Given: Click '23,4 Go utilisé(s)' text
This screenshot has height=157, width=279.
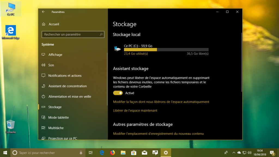Looking at the screenshot, I should click(x=136, y=54).
